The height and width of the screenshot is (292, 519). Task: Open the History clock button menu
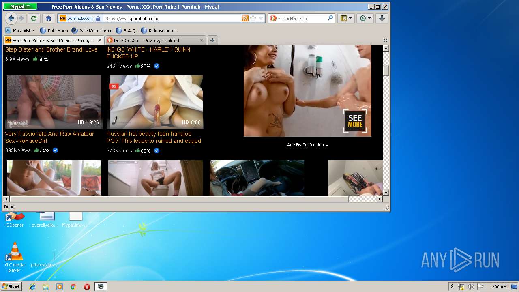(365, 18)
